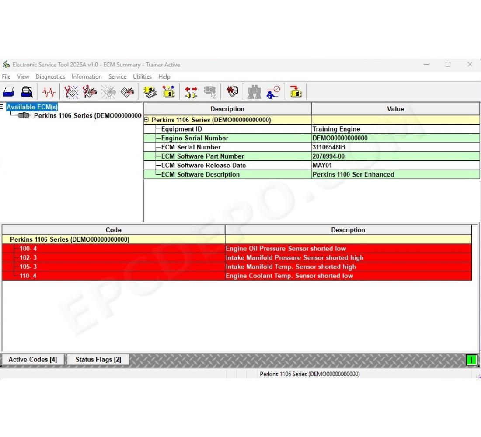481x437 pixels.
Task: Open the Diagnostics menu
Action: (x=50, y=76)
